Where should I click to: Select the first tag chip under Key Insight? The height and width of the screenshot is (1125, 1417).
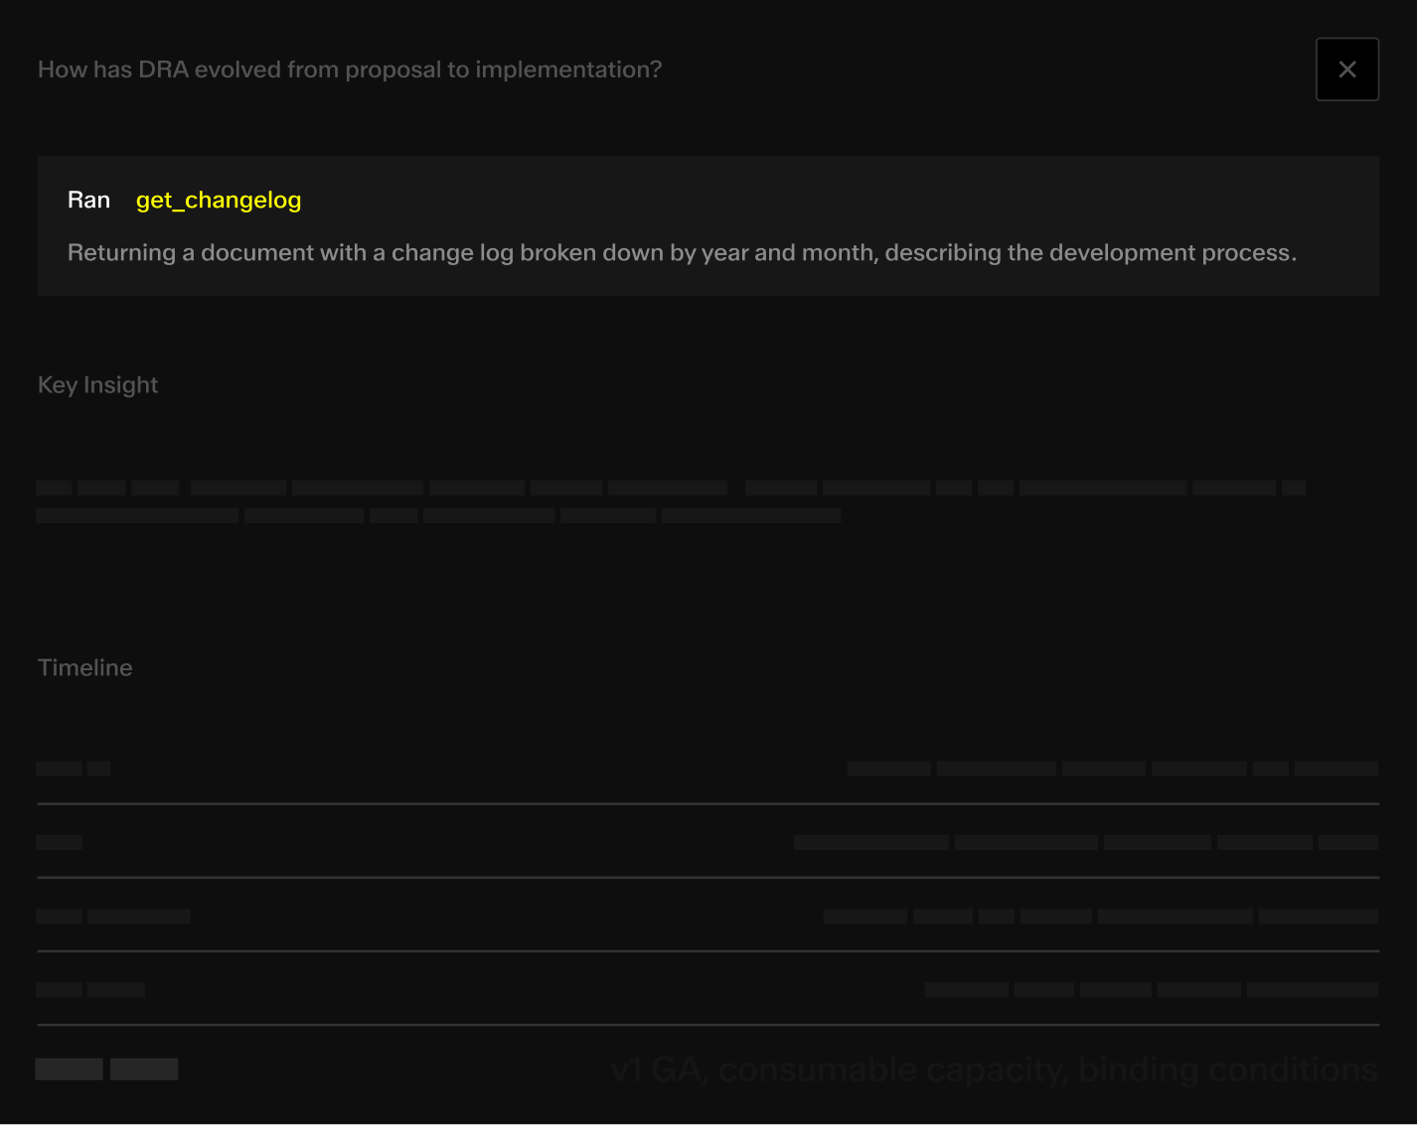pos(54,488)
